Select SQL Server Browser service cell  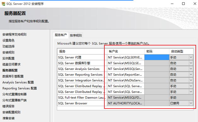click(x=82, y=103)
